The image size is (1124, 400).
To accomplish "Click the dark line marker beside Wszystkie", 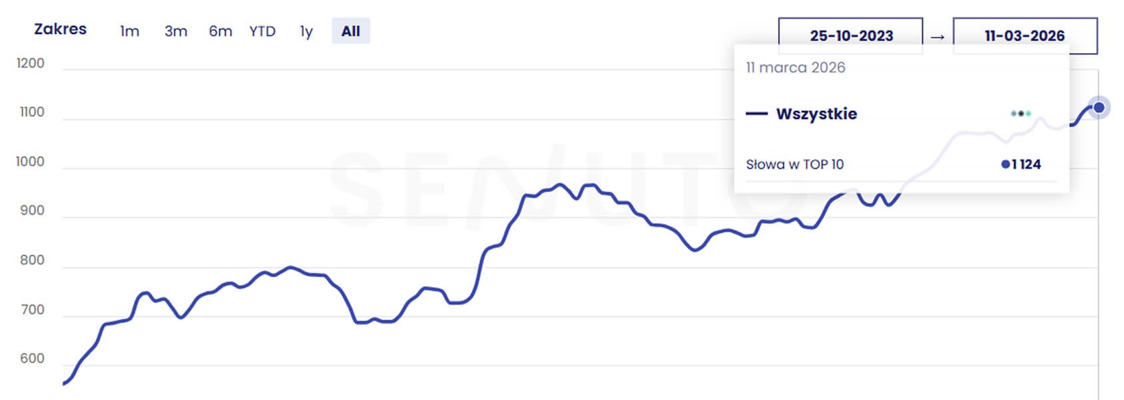I will (756, 114).
